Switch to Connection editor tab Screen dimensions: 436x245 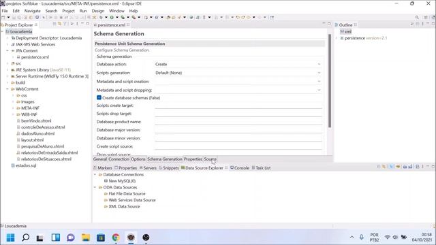click(119, 159)
